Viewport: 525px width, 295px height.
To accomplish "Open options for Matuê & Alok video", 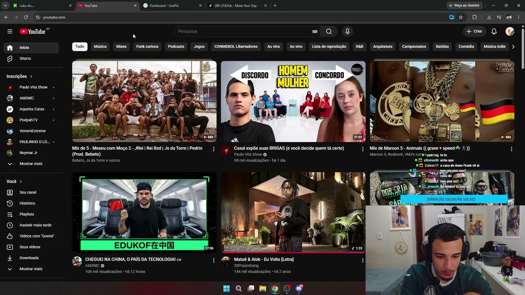I will (363, 261).
